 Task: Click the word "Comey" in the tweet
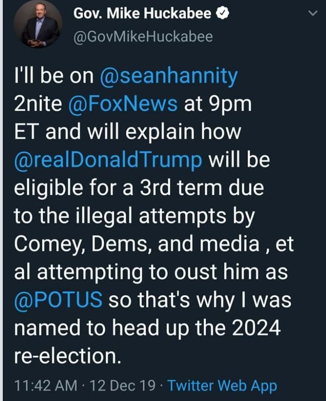click(51, 244)
